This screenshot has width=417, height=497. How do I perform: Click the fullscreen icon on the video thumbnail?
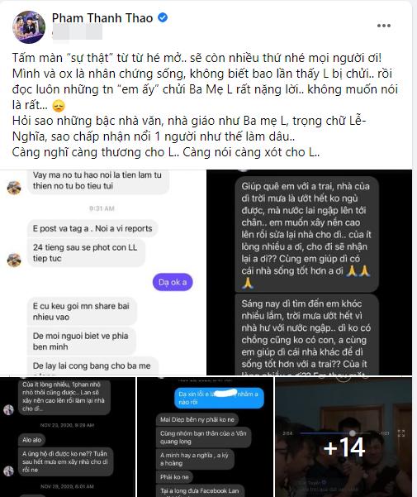coord(401,433)
